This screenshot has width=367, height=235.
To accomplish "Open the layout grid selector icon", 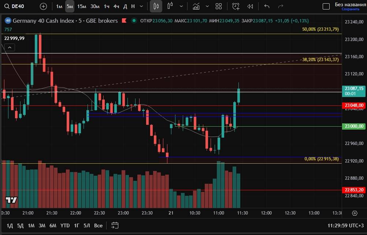I will click(x=219, y=6).
